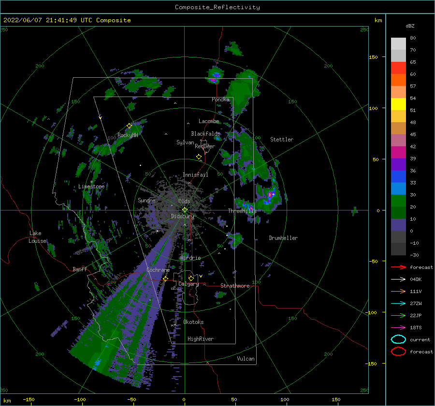Image resolution: width=435 pixels, height=406 pixels.
Task: Select the magenta 18TS arrow legend icon
Action: 398,328
